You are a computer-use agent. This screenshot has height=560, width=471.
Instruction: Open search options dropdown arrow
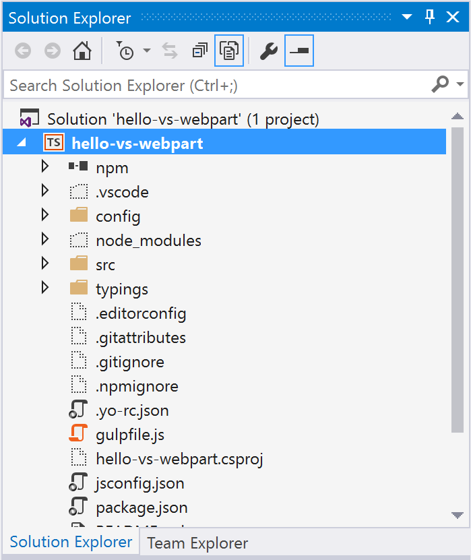(x=460, y=84)
